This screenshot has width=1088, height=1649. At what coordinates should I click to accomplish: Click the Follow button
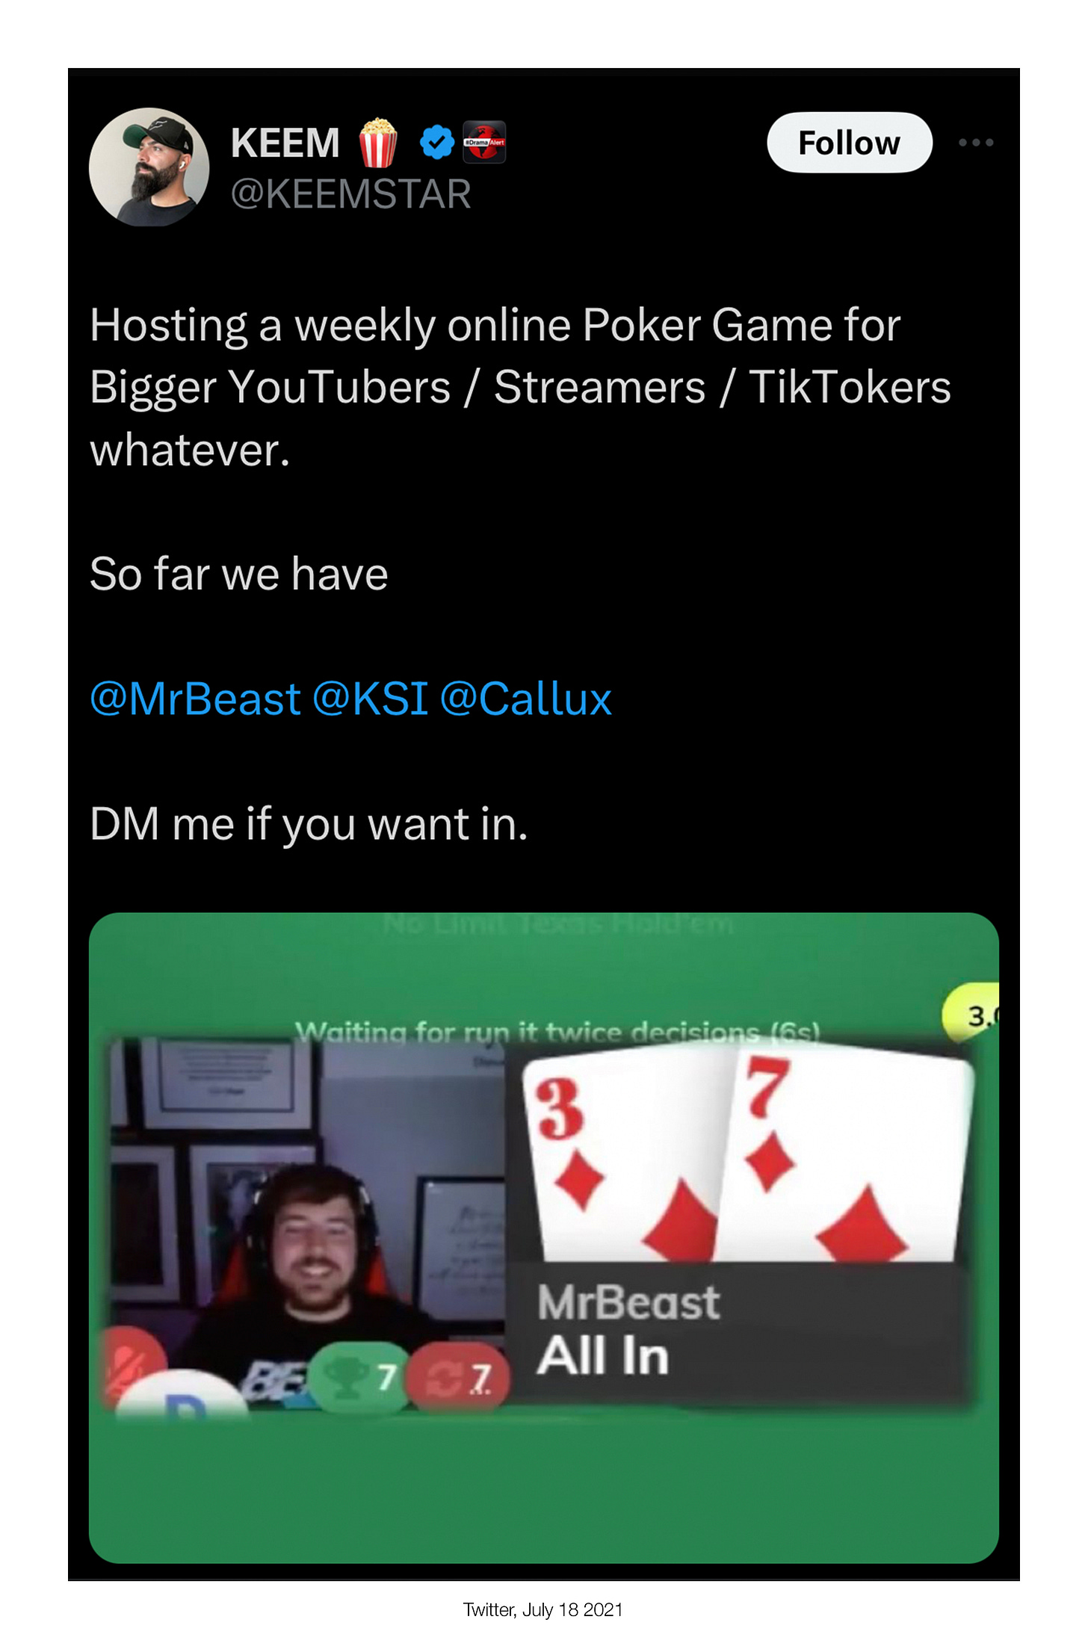click(849, 143)
